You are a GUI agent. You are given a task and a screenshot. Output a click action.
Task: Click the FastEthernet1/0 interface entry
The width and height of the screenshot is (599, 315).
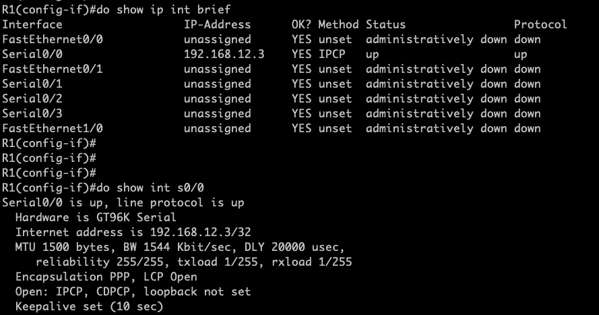[x=52, y=128]
